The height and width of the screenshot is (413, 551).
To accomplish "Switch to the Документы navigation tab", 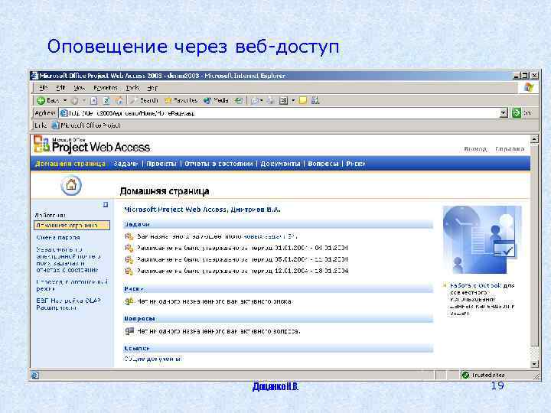I will (x=280, y=164).
